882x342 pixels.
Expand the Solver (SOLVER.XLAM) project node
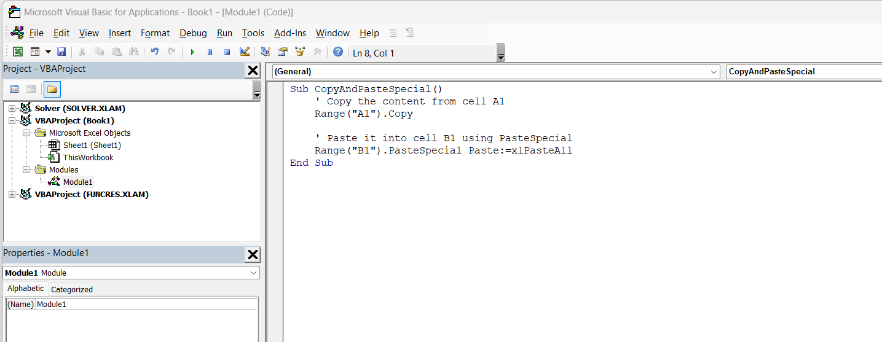12,108
